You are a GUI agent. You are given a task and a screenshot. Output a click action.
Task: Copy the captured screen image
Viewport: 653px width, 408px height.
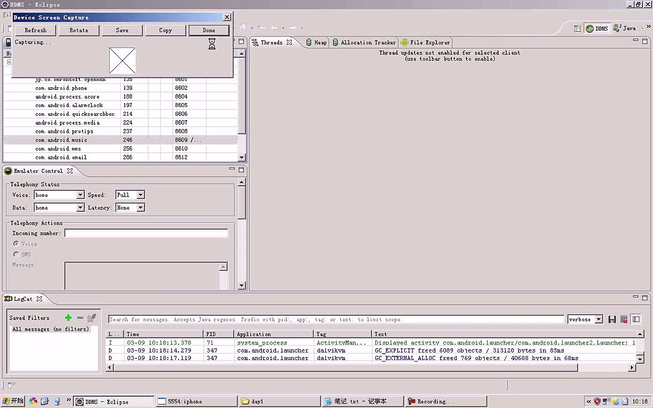pyautogui.click(x=166, y=31)
